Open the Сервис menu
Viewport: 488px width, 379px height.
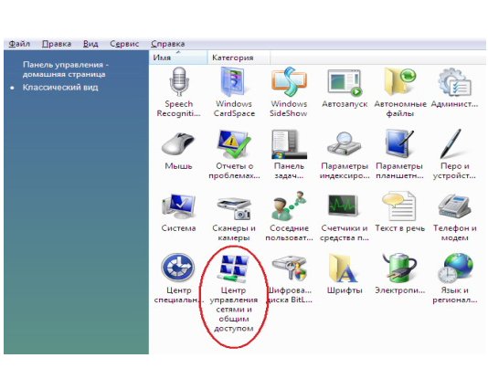(x=124, y=44)
